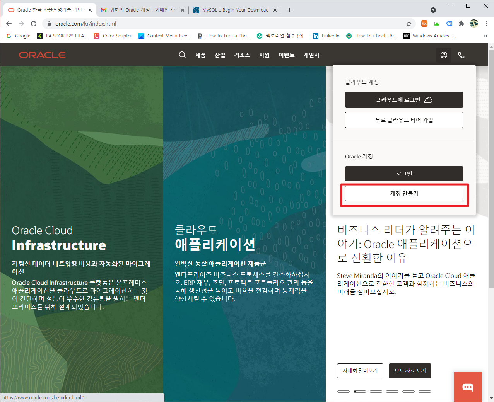Click the Oracle logo
Image resolution: width=494 pixels, height=402 pixels.
pyautogui.click(x=42, y=55)
